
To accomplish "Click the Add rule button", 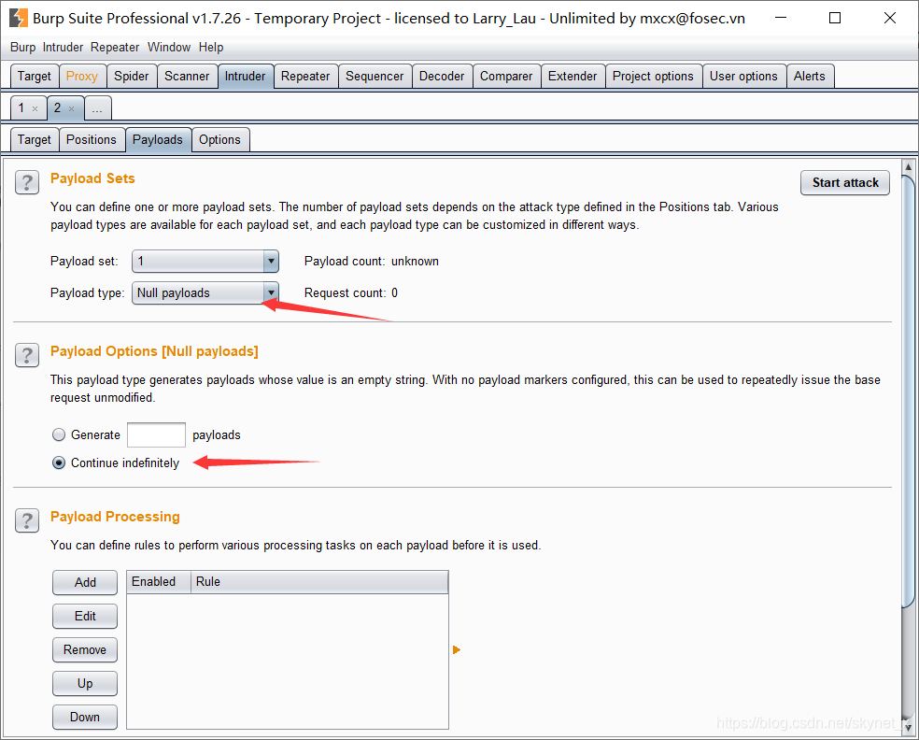I will pos(85,582).
